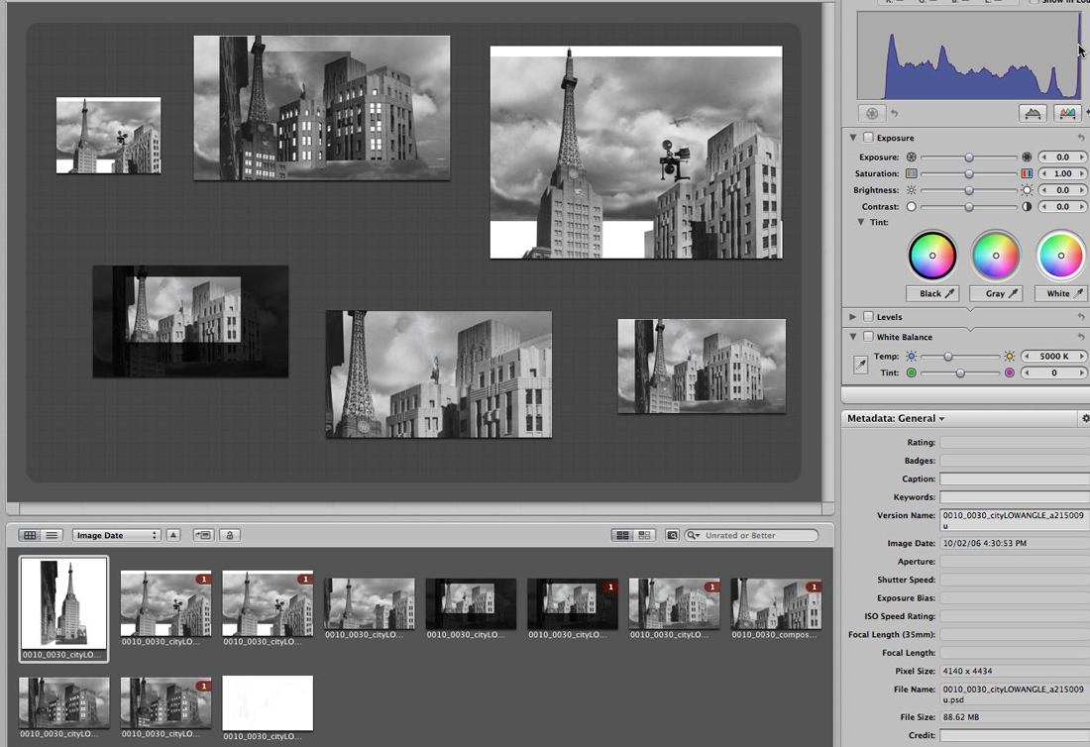
Task: Show the luminance histogram view
Action: tap(1033, 113)
